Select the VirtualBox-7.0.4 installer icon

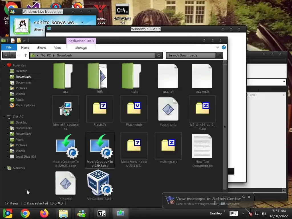point(100,183)
